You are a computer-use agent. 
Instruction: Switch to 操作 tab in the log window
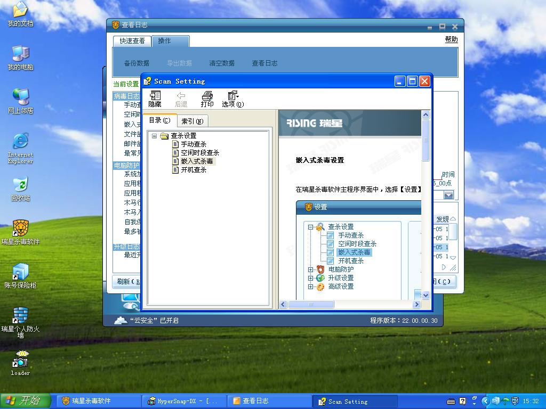[171, 41]
